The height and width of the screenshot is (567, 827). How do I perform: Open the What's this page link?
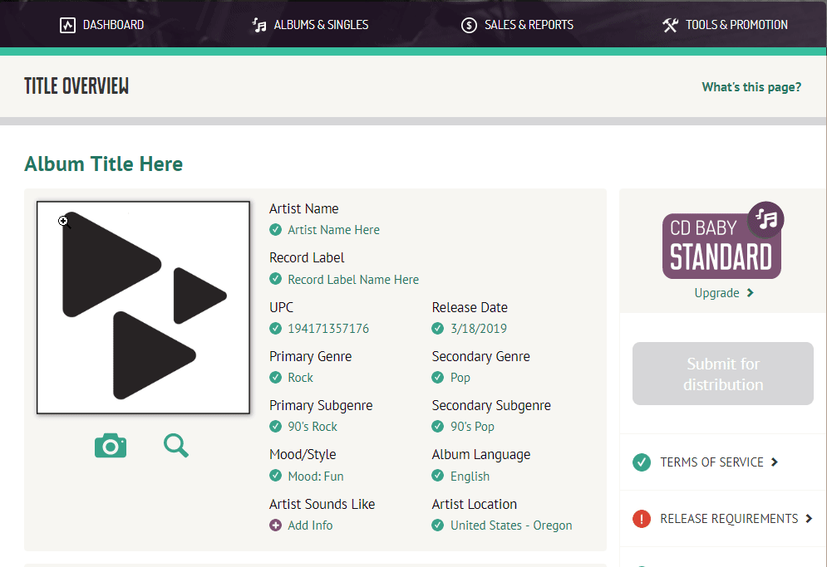[751, 86]
